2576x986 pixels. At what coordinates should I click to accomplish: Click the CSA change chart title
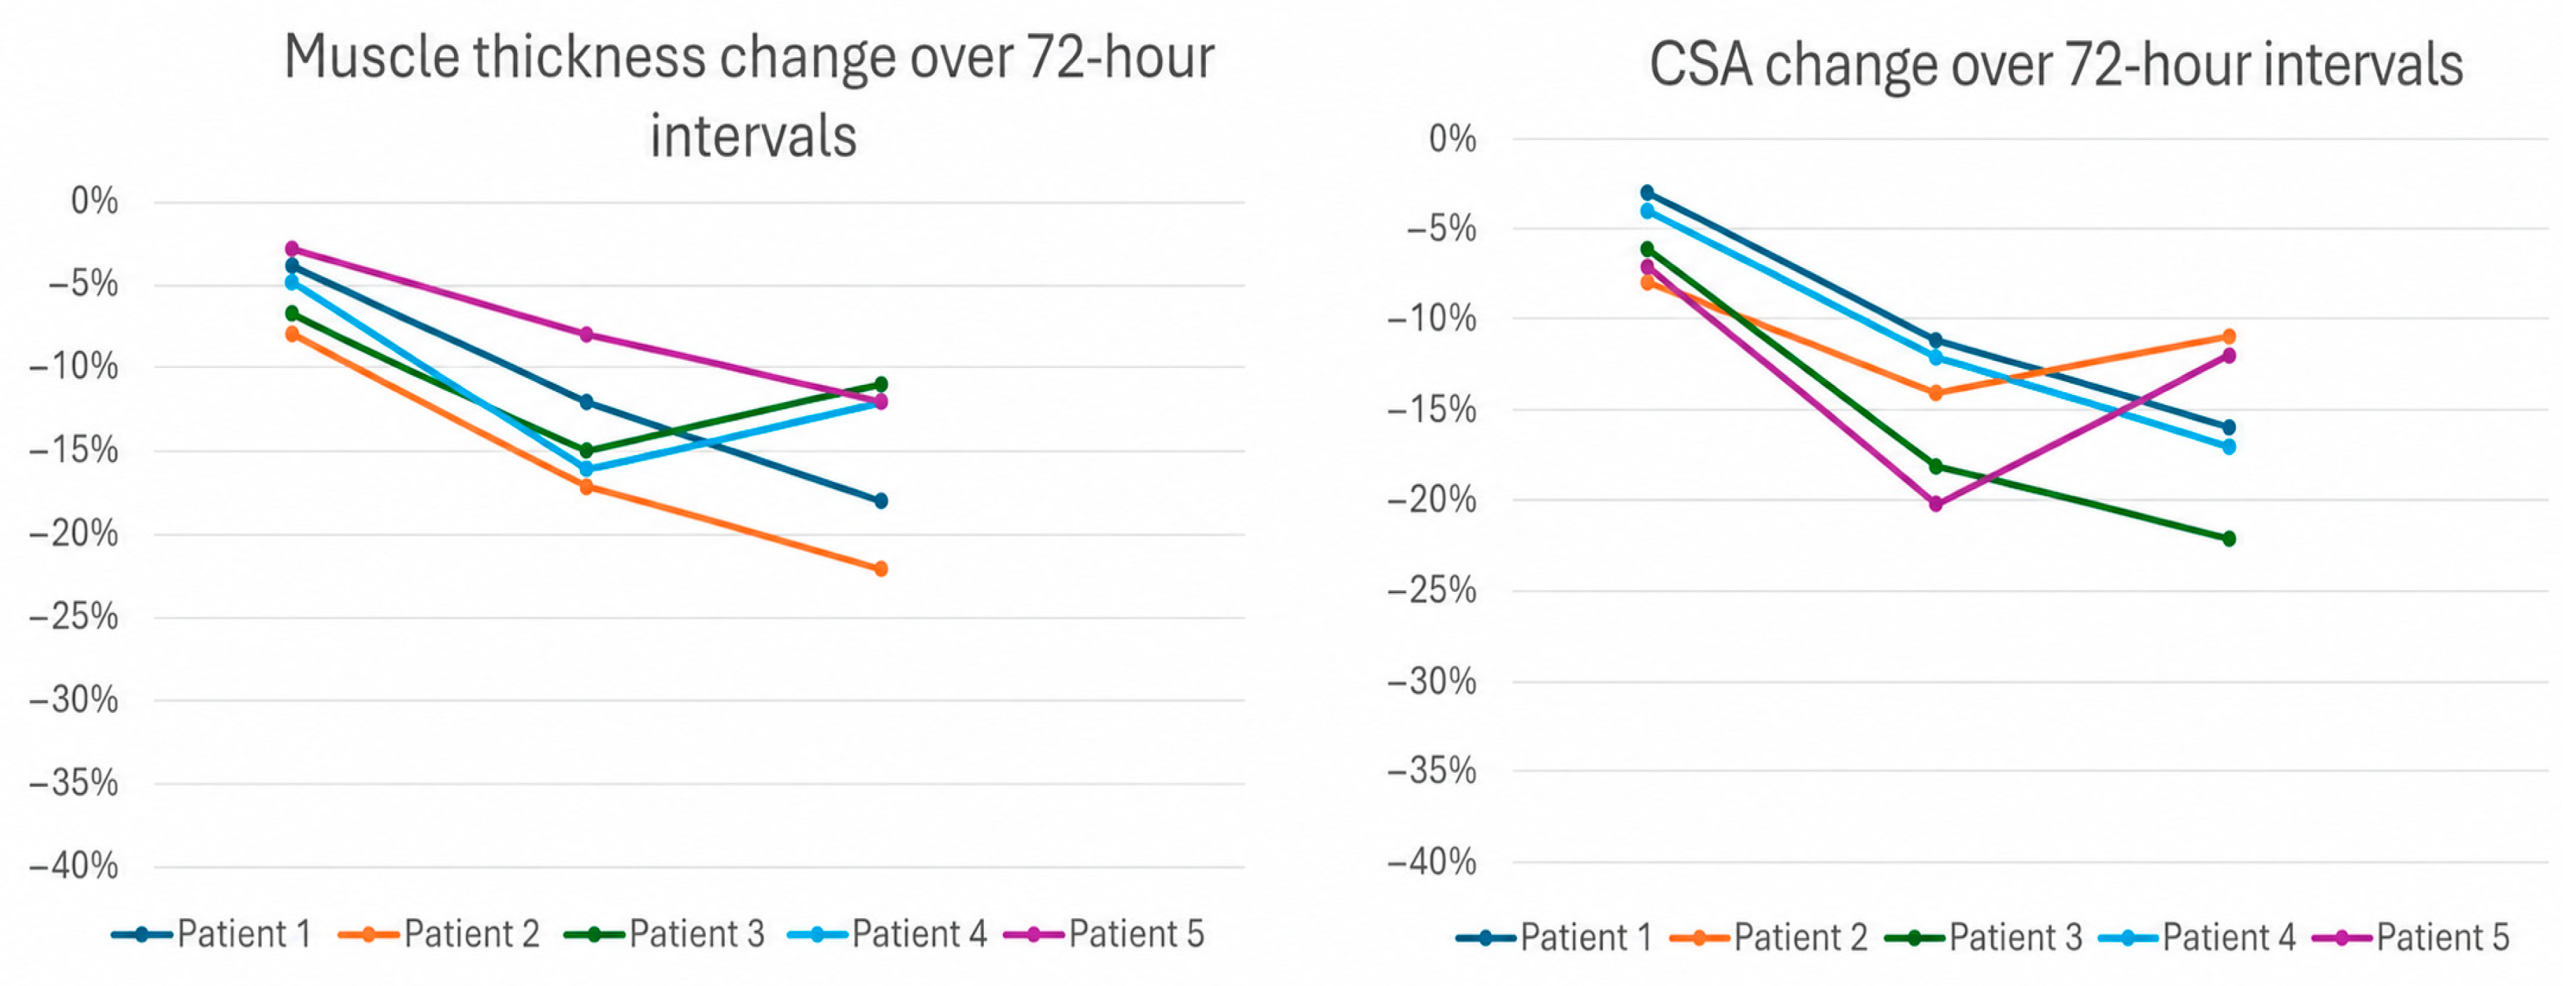coord(2056,65)
